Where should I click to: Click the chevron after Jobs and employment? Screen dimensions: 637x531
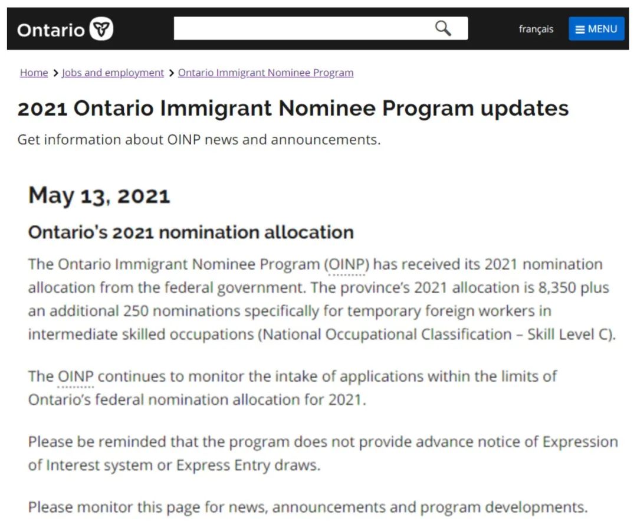171,73
